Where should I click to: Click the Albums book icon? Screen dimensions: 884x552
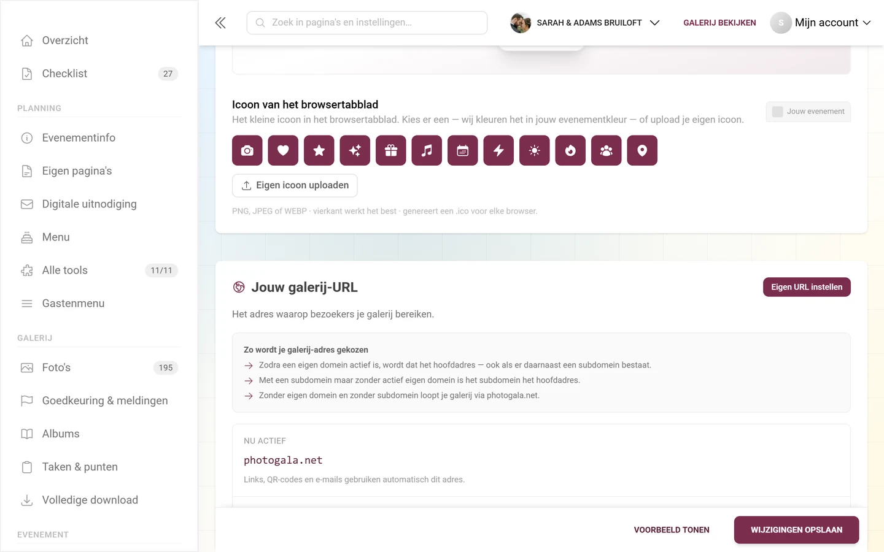[27, 434]
